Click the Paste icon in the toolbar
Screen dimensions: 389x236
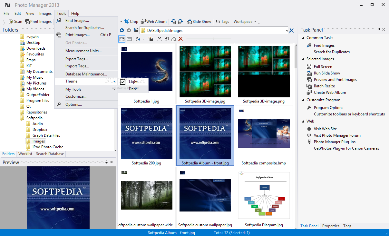point(174,39)
